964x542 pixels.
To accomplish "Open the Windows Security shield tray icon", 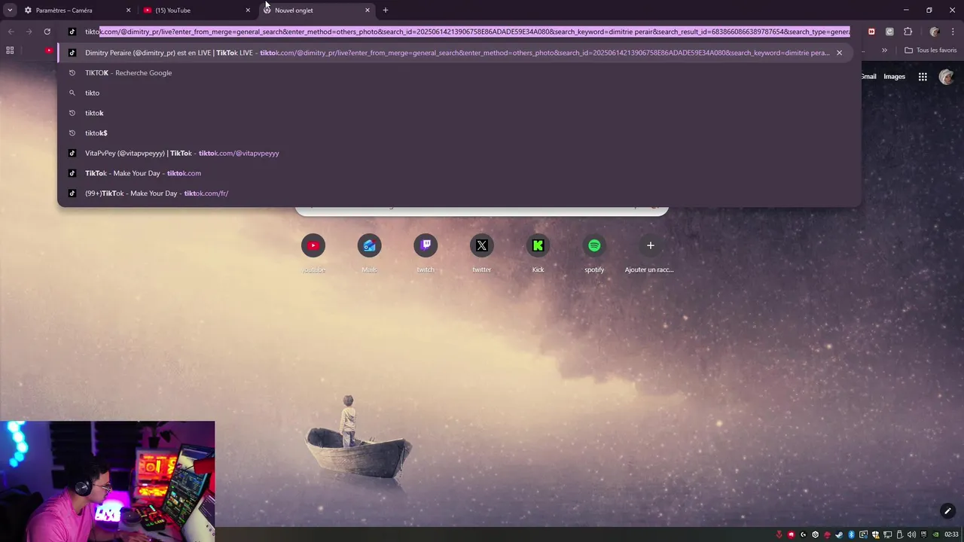I will 876,534.
